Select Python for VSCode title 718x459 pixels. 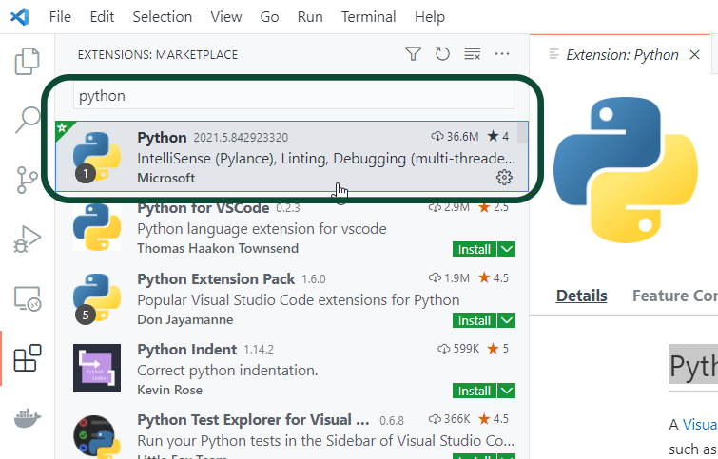tap(203, 208)
